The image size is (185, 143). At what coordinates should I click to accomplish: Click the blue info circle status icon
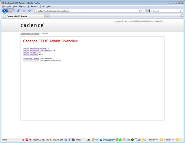(66, 140)
